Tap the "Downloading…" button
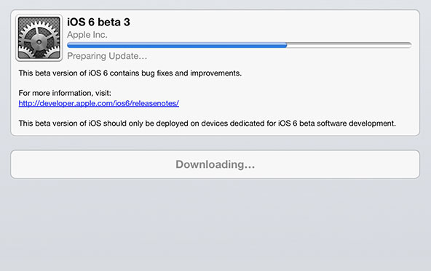This screenshot has height=271, width=431. (x=215, y=164)
